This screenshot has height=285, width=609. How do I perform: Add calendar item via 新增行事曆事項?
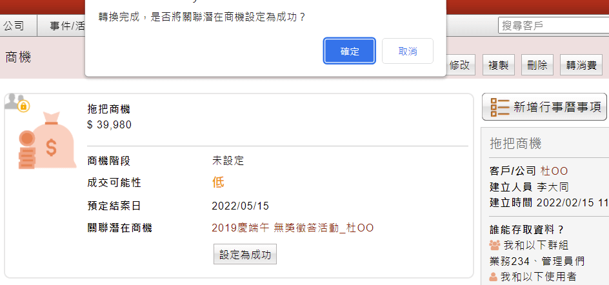[544, 107]
